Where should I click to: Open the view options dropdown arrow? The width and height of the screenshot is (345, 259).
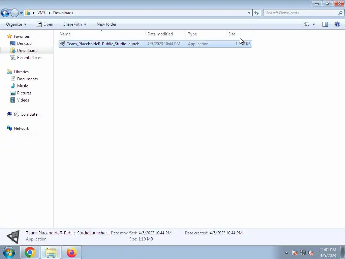pyautogui.click(x=314, y=24)
